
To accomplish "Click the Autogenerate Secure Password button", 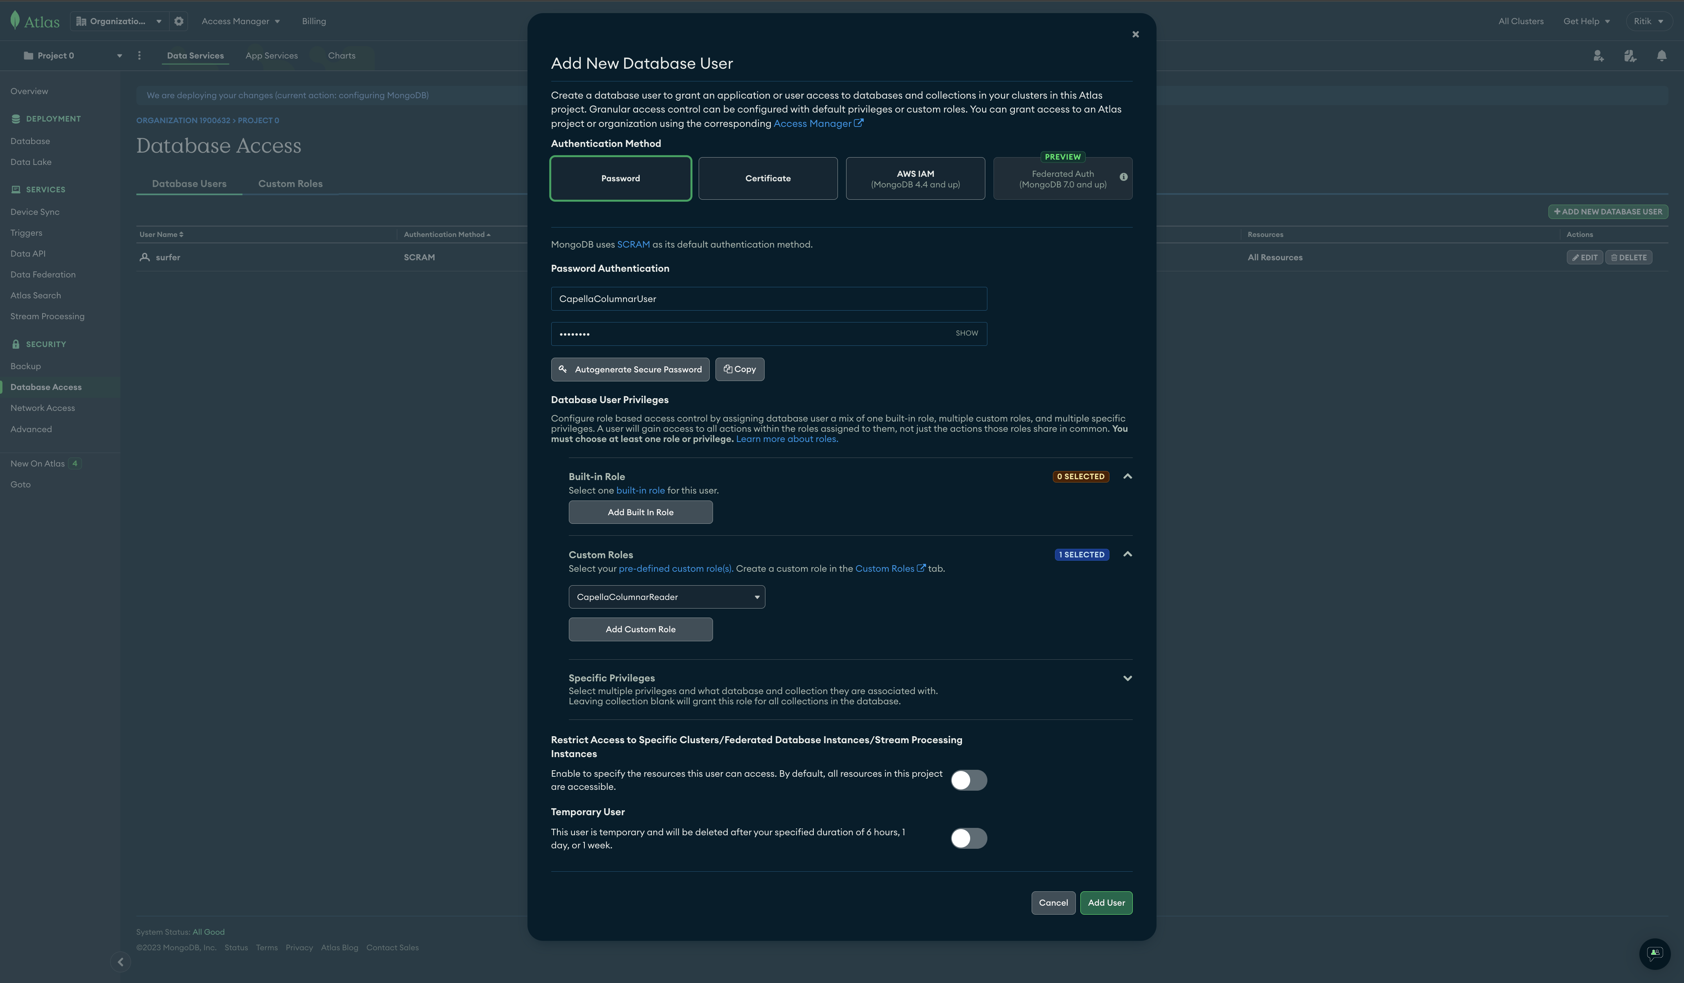I will click(x=629, y=369).
